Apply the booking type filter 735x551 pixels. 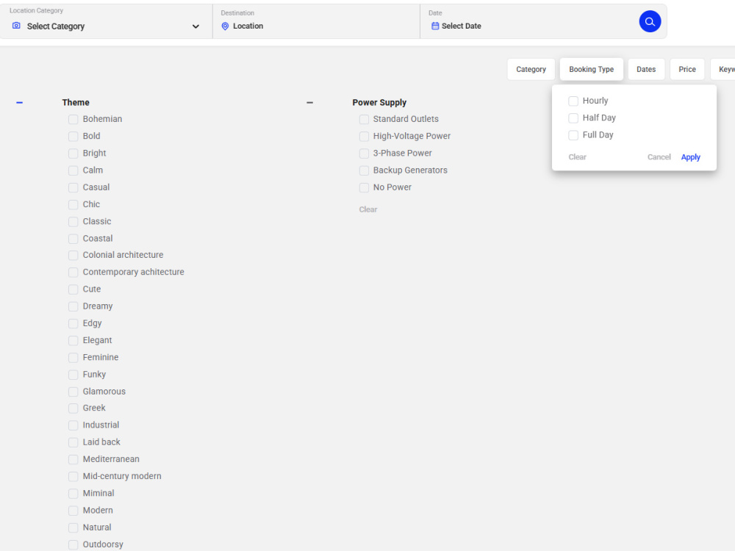point(690,157)
